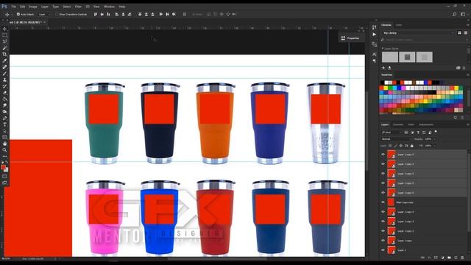Open the Opacity slider dropdown arrow
The width and height of the screenshot is (471, 265).
pos(435,139)
